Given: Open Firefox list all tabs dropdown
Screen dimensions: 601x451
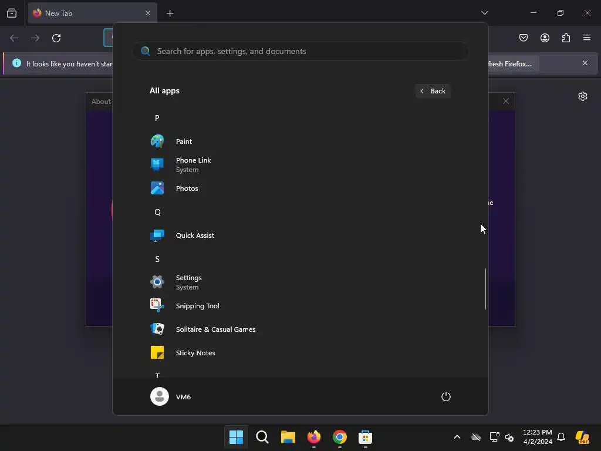Looking at the screenshot, I should click(x=484, y=13).
